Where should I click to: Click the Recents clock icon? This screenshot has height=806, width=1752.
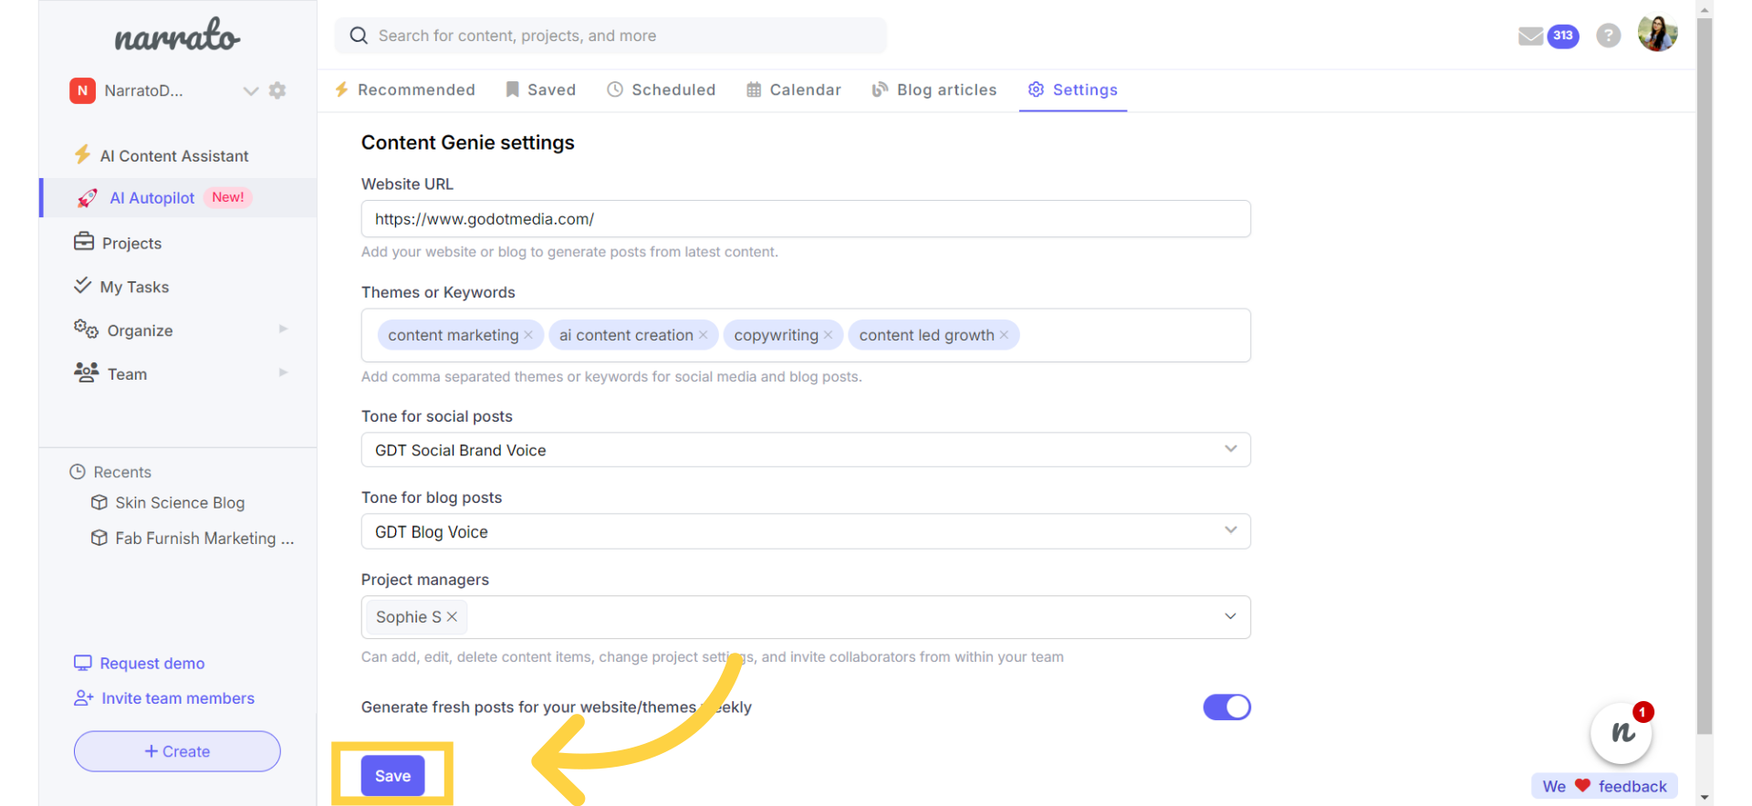(x=78, y=472)
